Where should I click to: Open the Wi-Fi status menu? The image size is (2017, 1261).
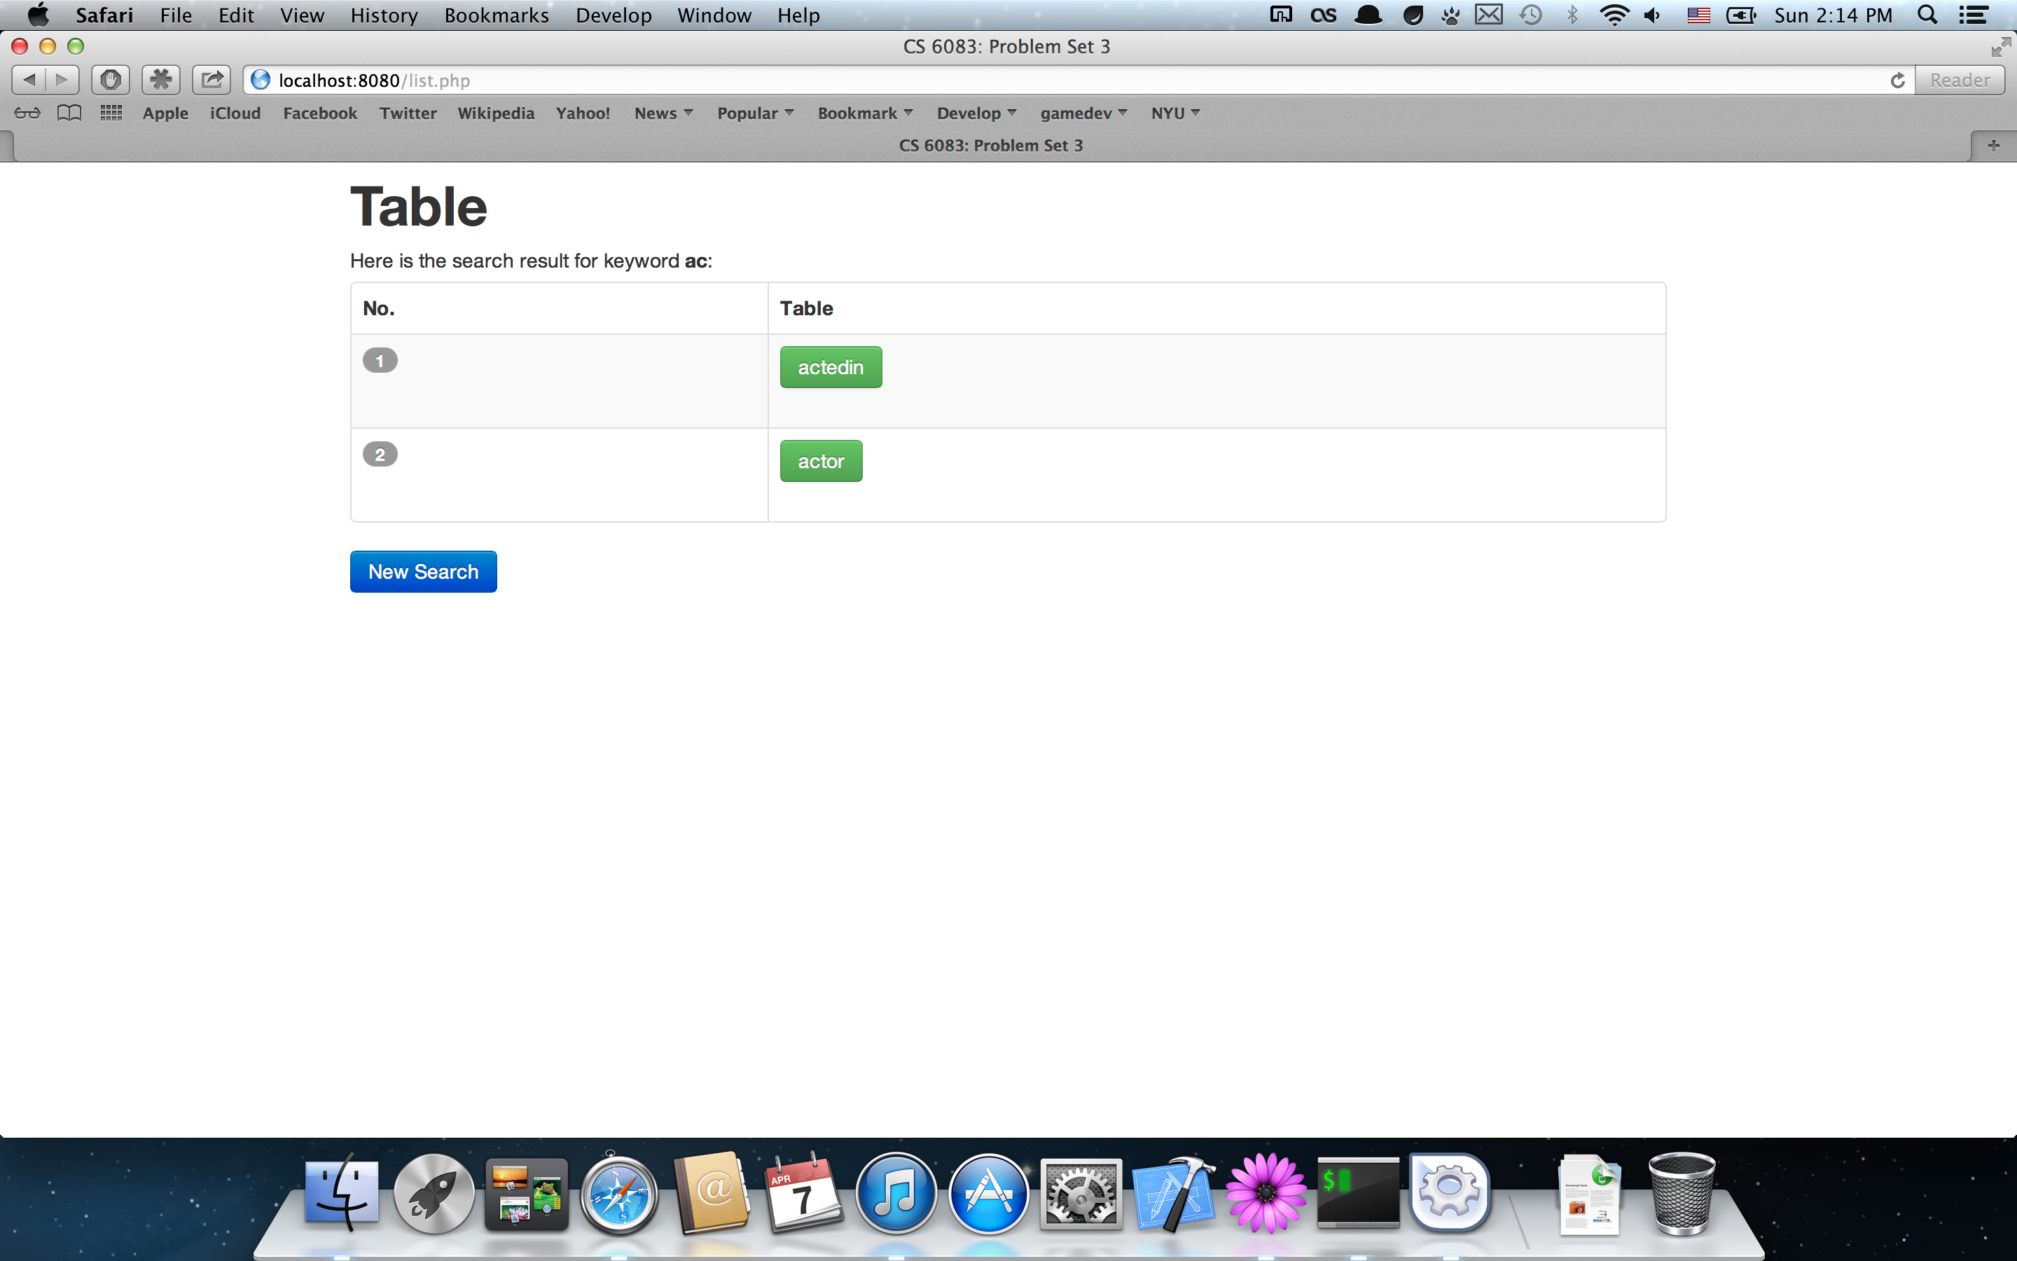pos(1614,15)
